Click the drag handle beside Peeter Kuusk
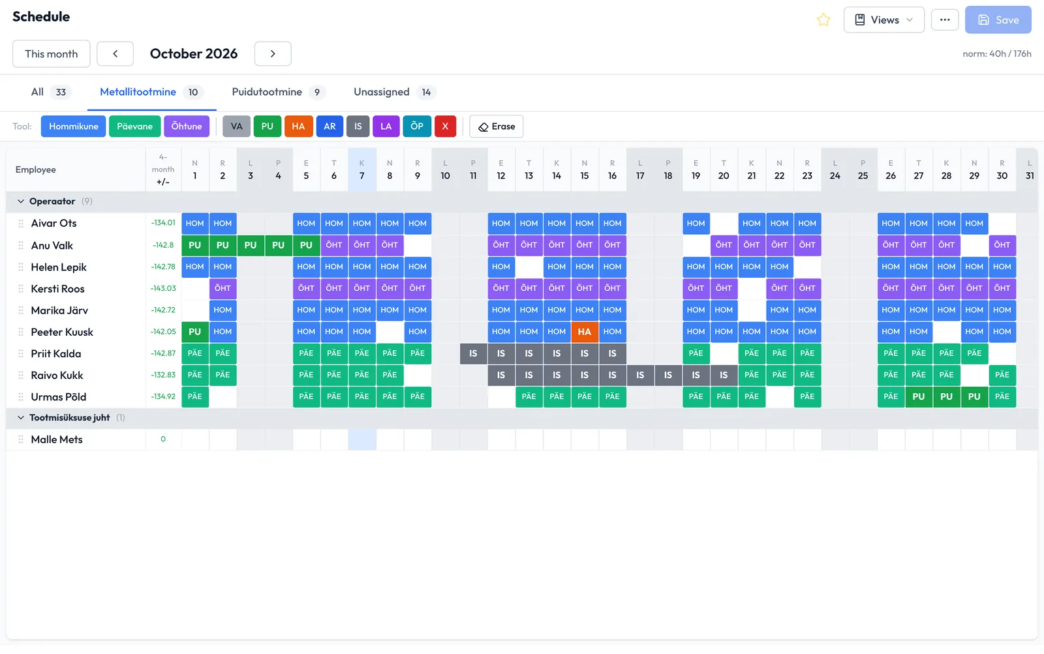Screen dimensions: 1044x654 (x=21, y=332)
